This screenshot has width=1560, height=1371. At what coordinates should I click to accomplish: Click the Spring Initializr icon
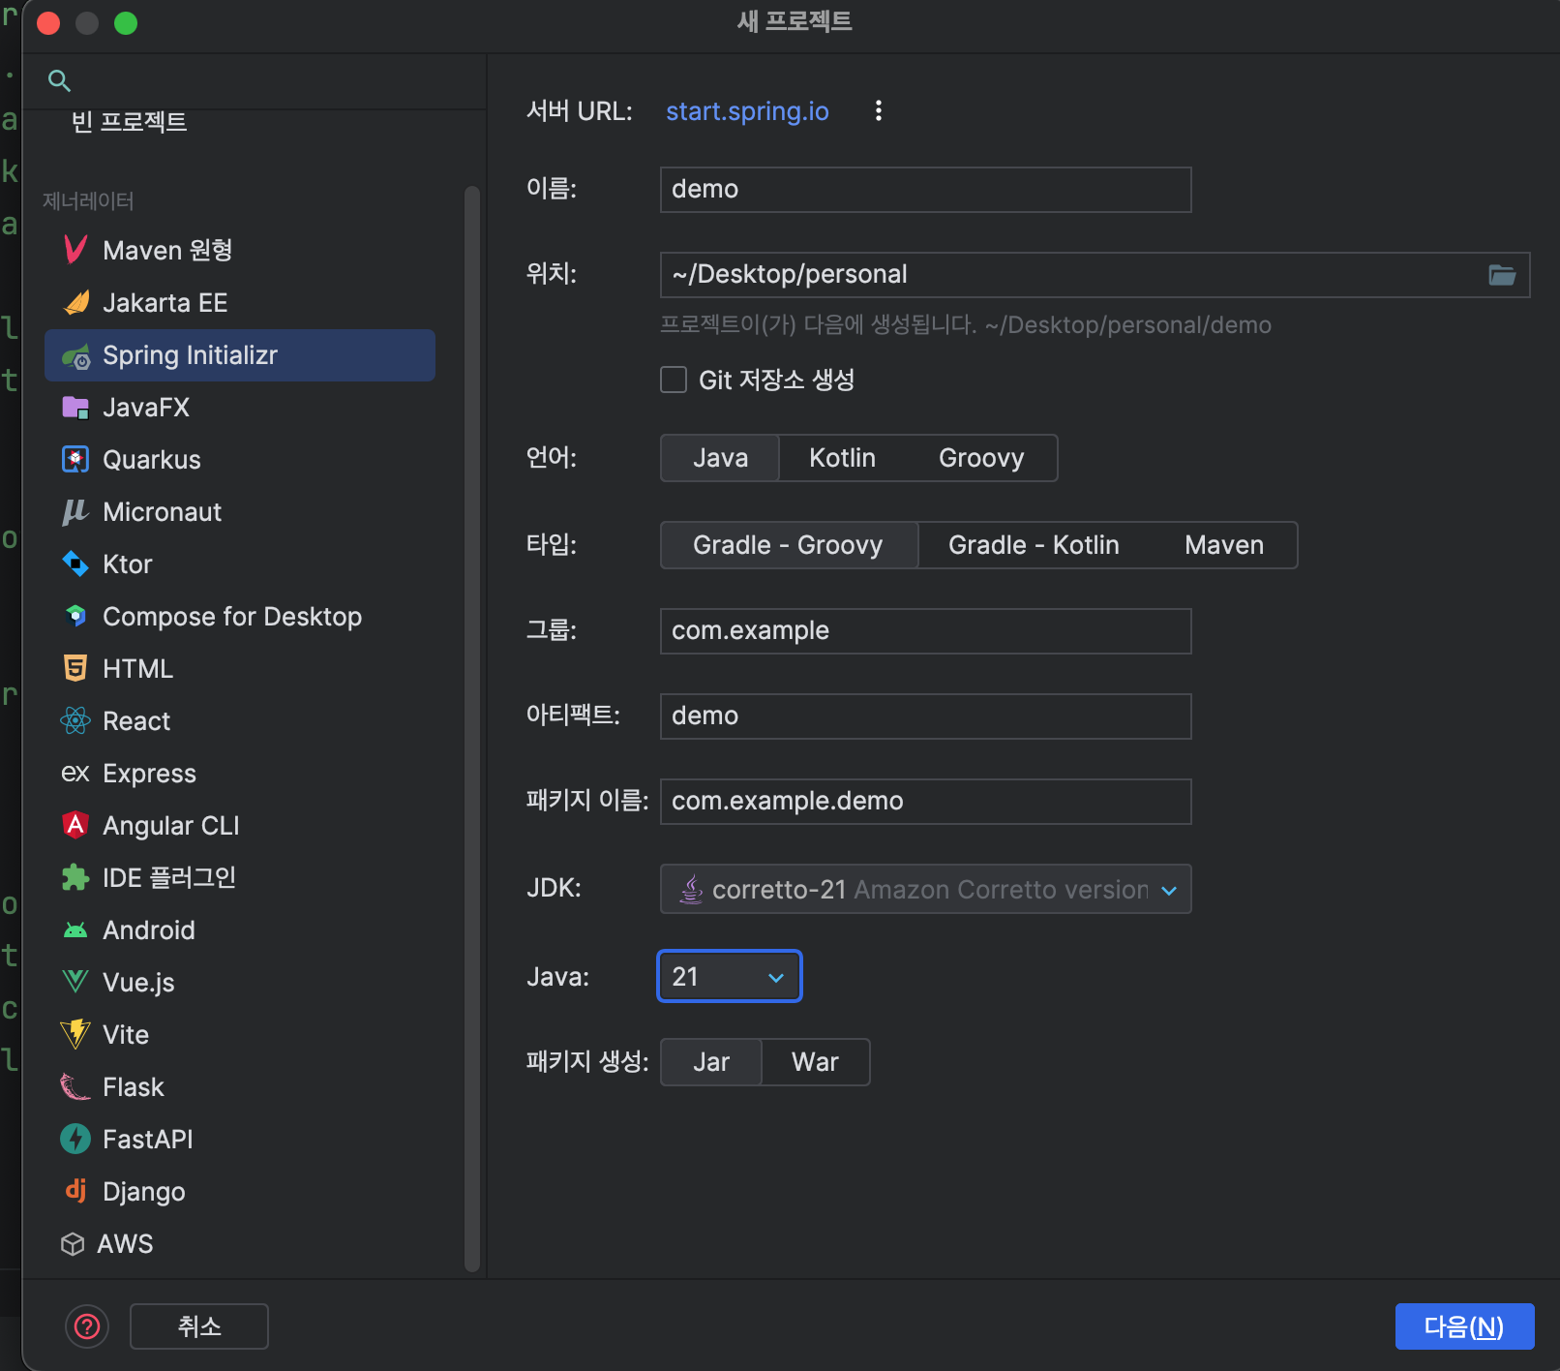click(75, 356)
